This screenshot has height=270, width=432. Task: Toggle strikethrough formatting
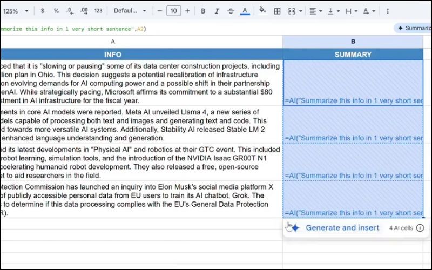(x=231, y=11)
